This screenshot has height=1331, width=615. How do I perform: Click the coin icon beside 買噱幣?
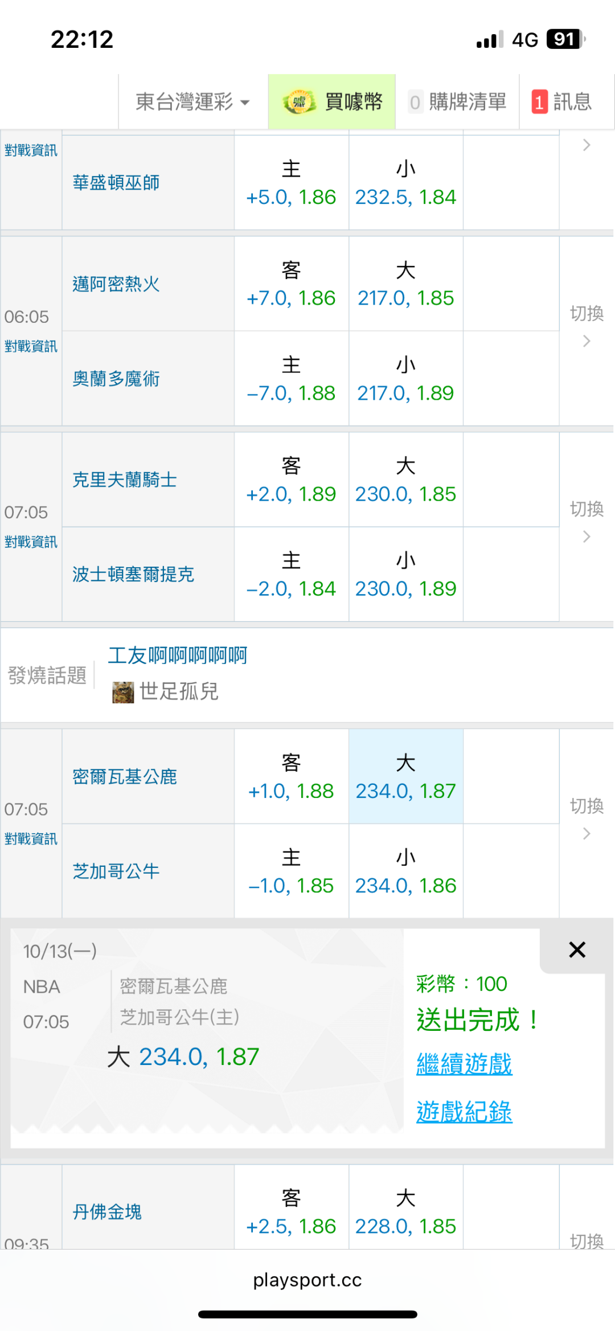pos(298,103)
